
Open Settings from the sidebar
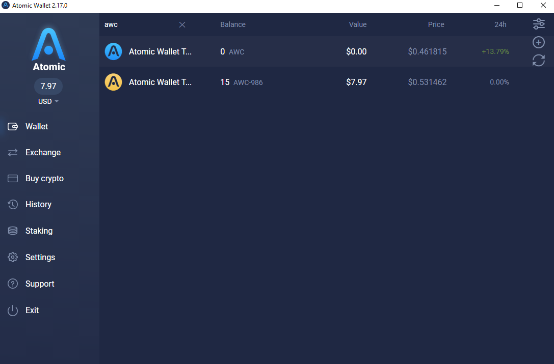pyautogui.click(x=40, y=257)
